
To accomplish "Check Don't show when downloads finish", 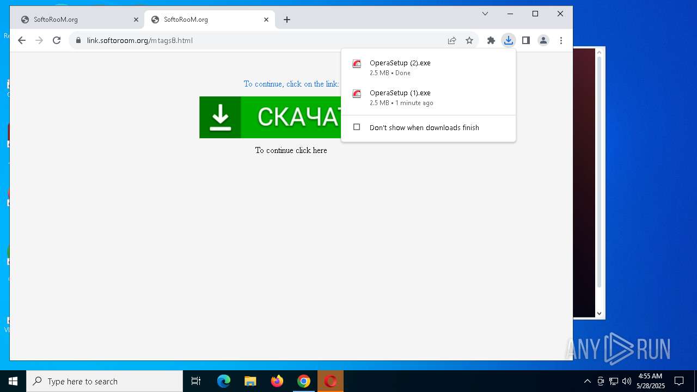I will point(357,127).
